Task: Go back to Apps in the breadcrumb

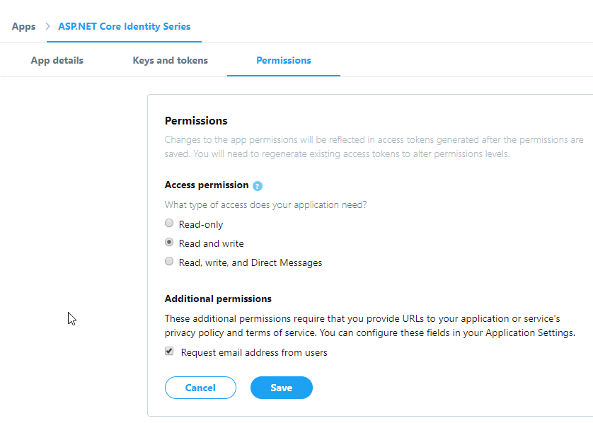Action: (23, 27)
